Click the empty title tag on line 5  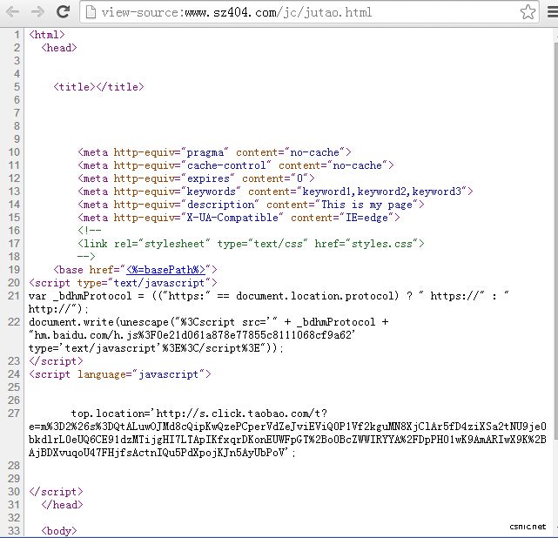97,87
